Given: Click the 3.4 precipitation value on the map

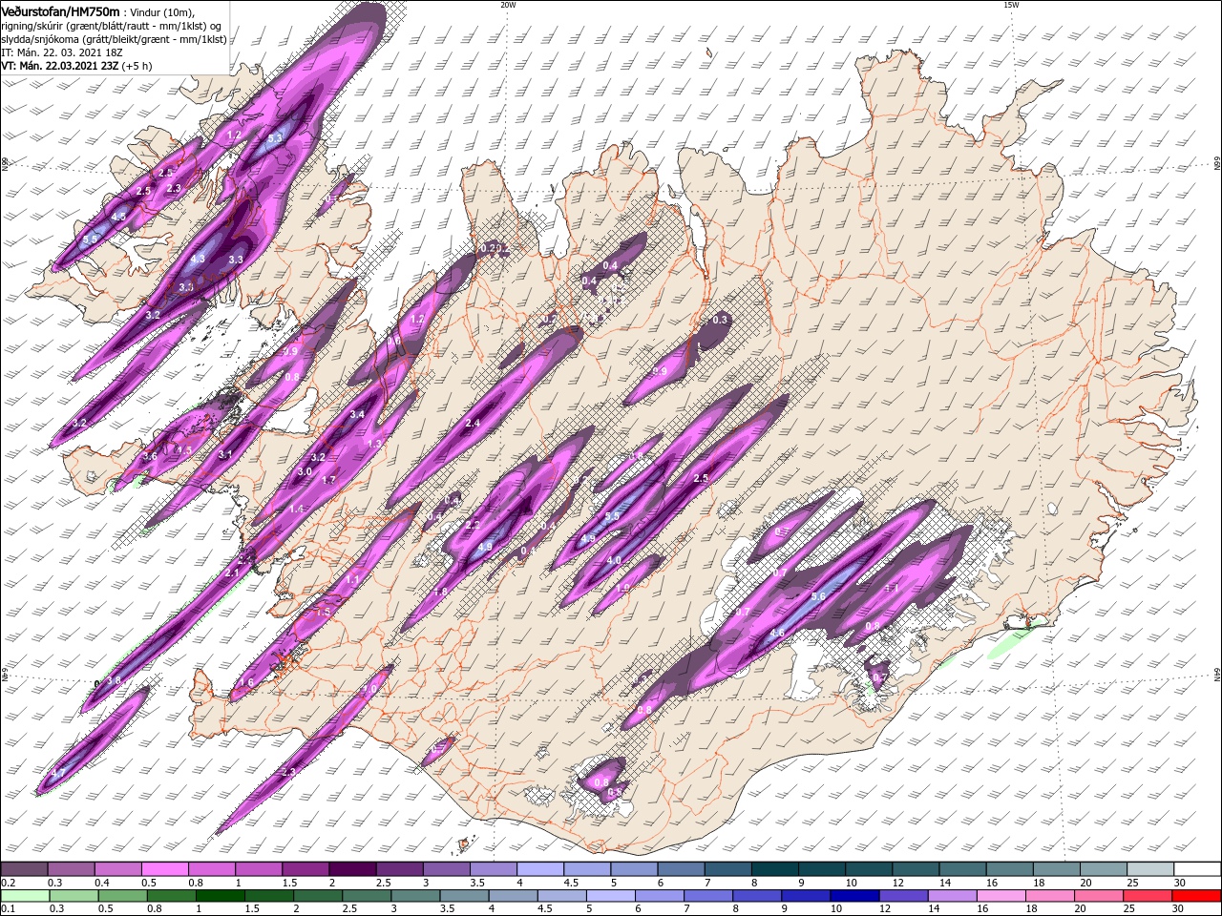Looking at the screenshot, I should (x=357, y=414).
